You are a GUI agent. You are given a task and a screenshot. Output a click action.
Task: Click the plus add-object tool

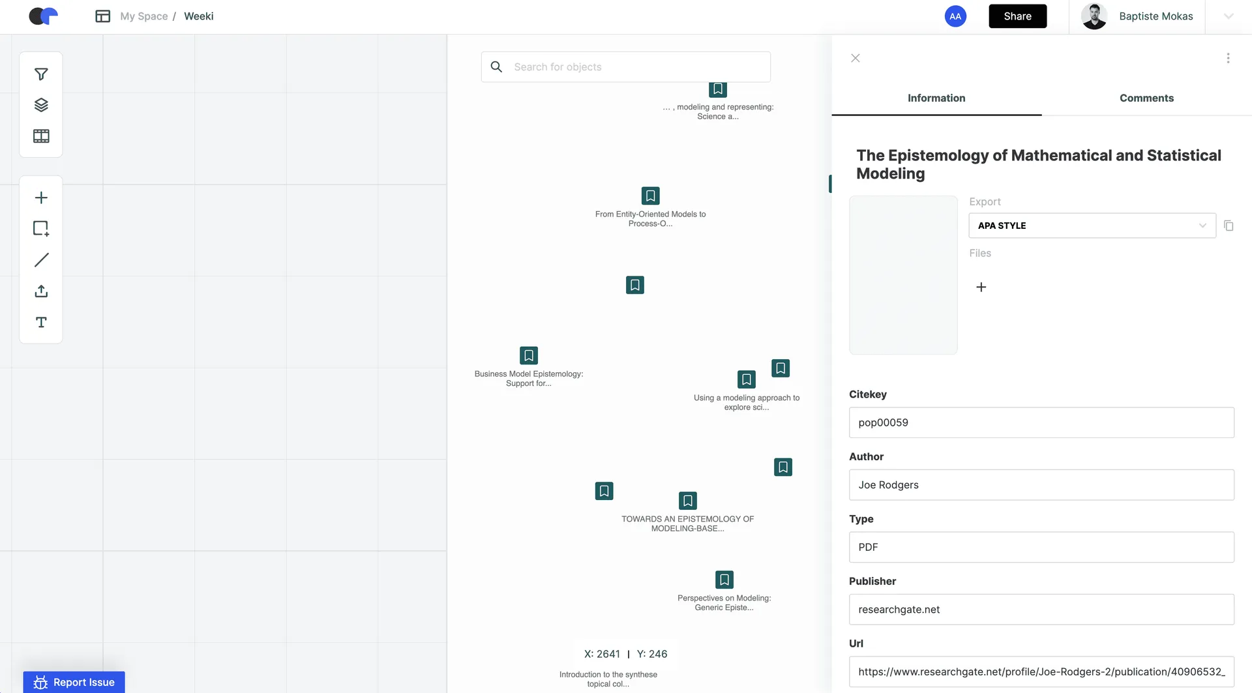[x=41, y=198]
